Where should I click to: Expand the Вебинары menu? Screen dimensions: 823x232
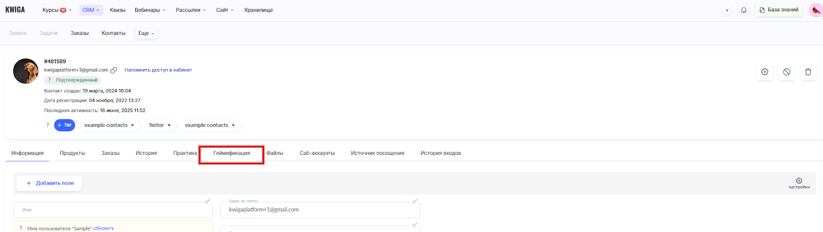click(x=150, y=10)
